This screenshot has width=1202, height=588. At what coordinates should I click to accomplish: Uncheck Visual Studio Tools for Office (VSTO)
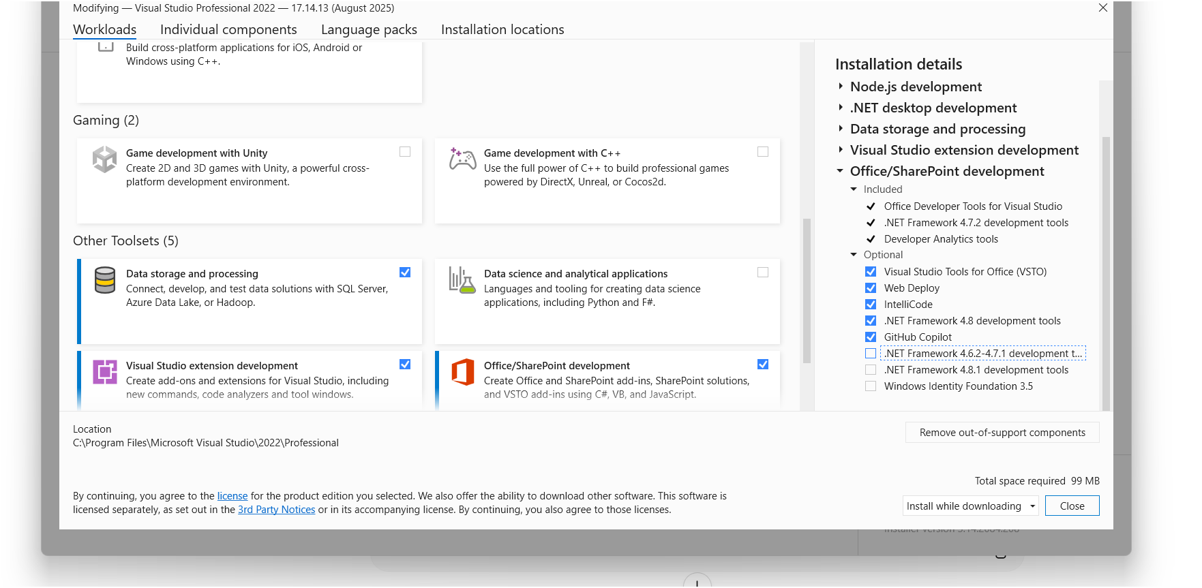(x=871, y=272)
